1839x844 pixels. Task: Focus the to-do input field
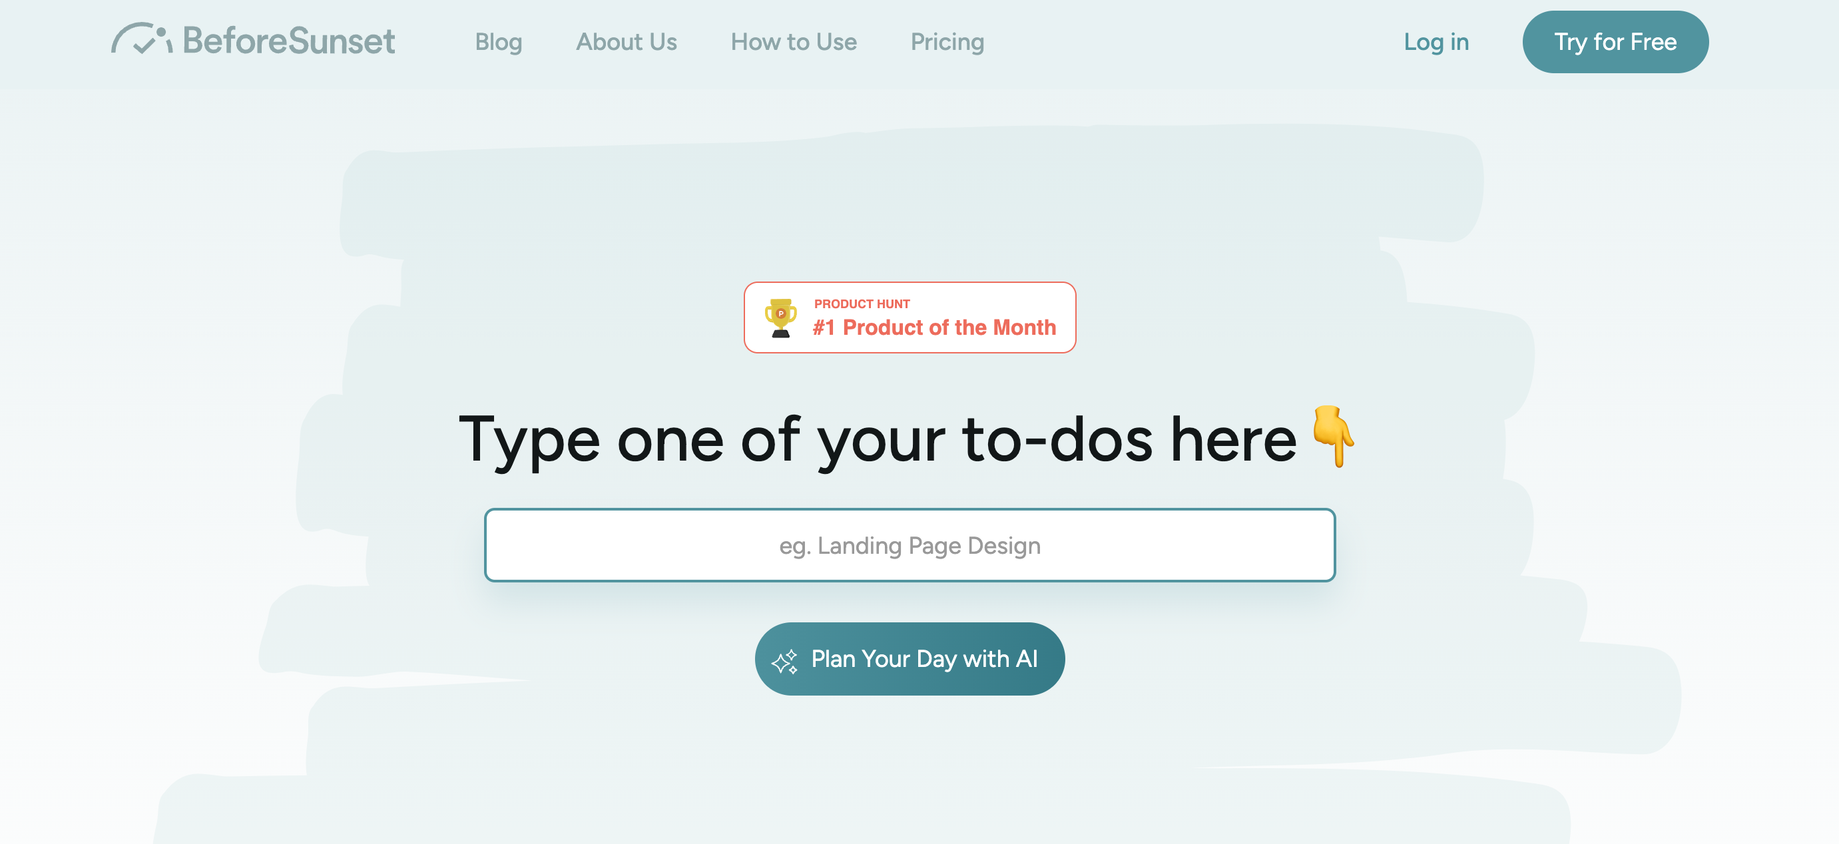click(x=910, y=545)
